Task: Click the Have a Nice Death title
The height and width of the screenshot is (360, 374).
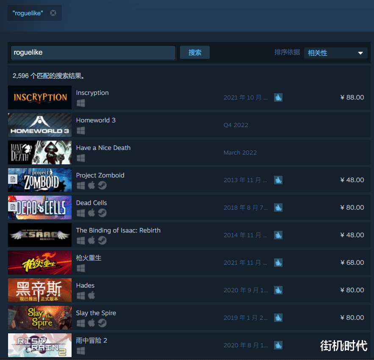Action: coord(103,148)
